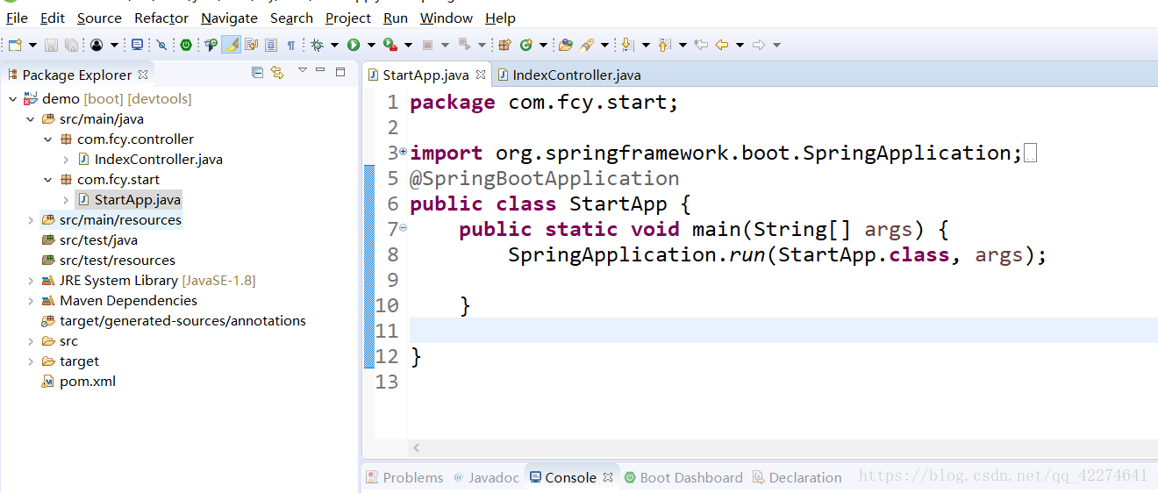
Task: Click the Debug bug icon
Action: pyautogui.click(x=317, y=45)
